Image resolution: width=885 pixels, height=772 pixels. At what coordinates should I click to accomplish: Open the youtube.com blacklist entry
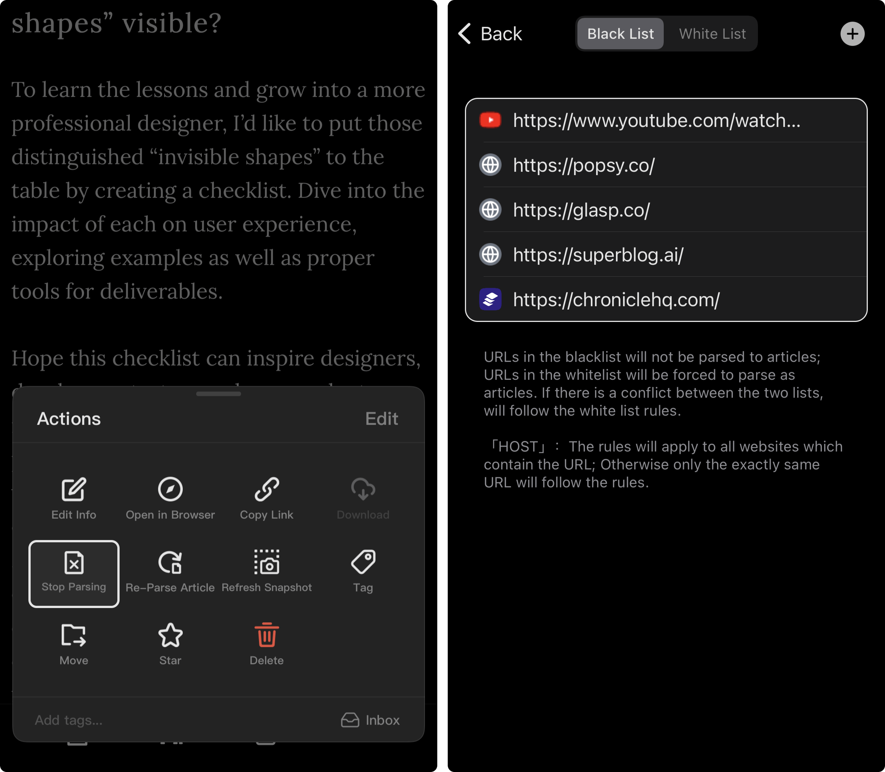pos(666,120)
